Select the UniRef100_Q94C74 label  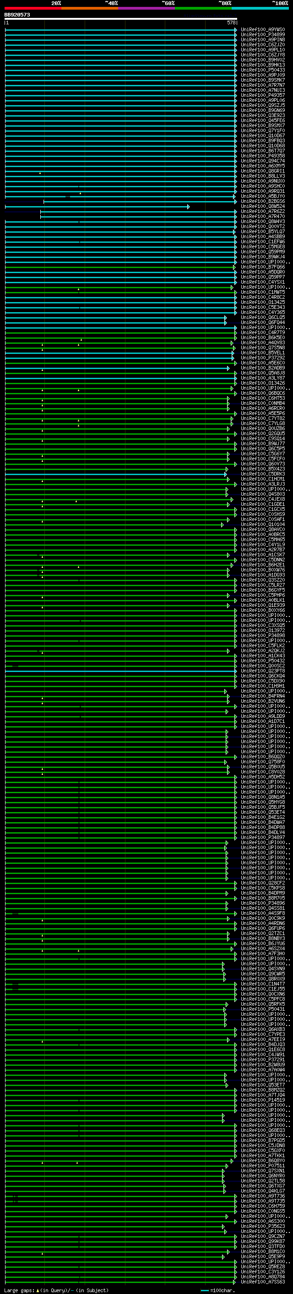coord(263,161)
